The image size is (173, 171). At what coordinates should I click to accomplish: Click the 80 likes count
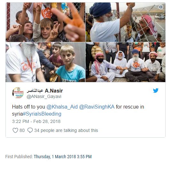[x=22, y=130]
